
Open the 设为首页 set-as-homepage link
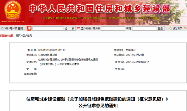[x=177, y=28]
